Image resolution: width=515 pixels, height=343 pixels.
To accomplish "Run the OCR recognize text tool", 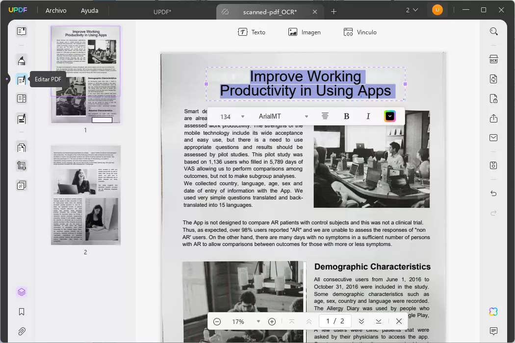I will [493, 59].
